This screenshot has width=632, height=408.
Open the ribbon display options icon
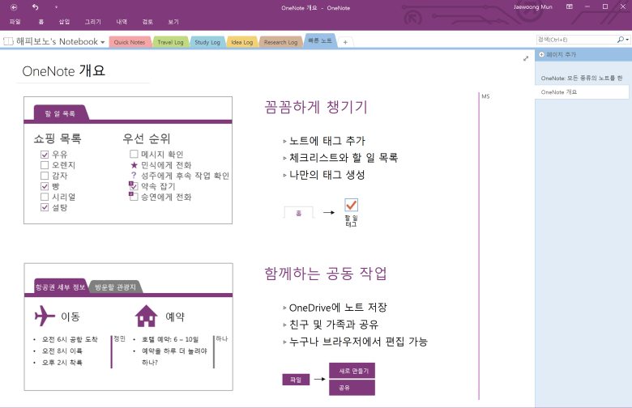[x=569, y=6]
